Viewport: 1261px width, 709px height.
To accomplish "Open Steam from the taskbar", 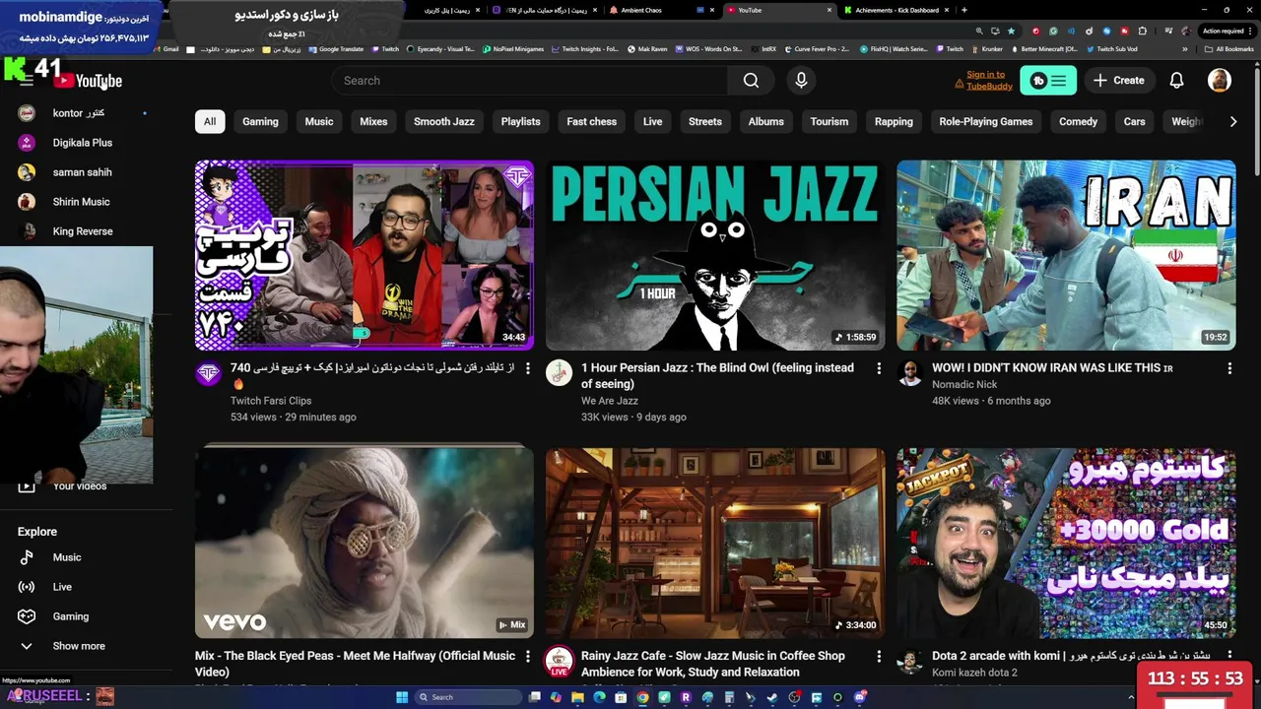I will 772,697.
